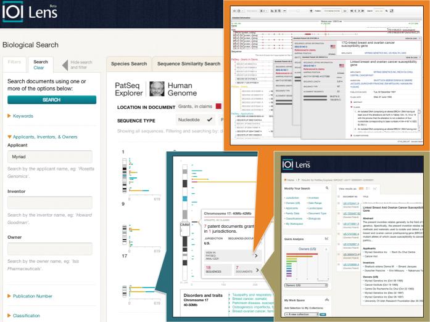Open the Species Search tab
The image size is (430, 322).
click(x=128, y=63)
